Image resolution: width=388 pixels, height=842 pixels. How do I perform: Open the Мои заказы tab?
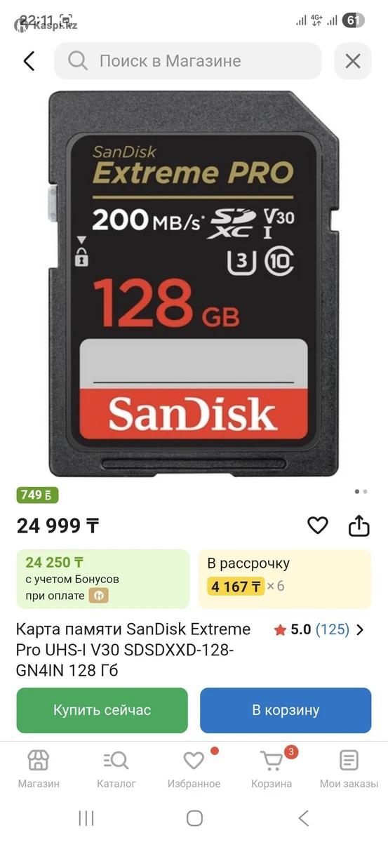[349, 769]
